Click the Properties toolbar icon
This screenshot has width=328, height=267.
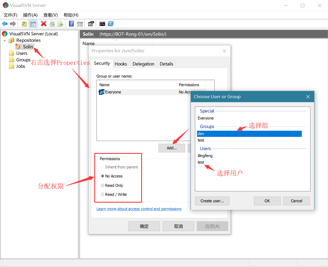pos(91,24)
